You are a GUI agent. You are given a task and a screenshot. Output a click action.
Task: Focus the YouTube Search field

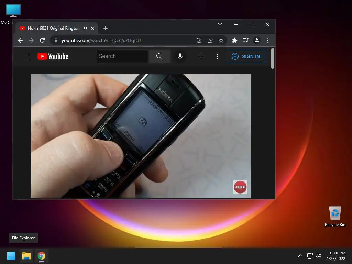(x=123, y=56)
